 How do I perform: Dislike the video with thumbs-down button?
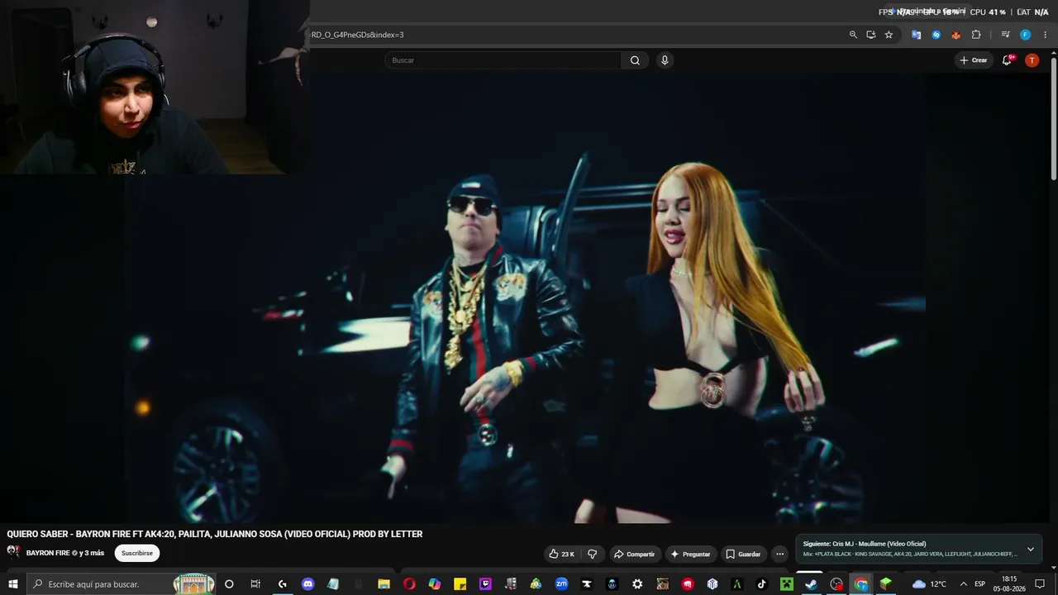[x=592, y=554]
